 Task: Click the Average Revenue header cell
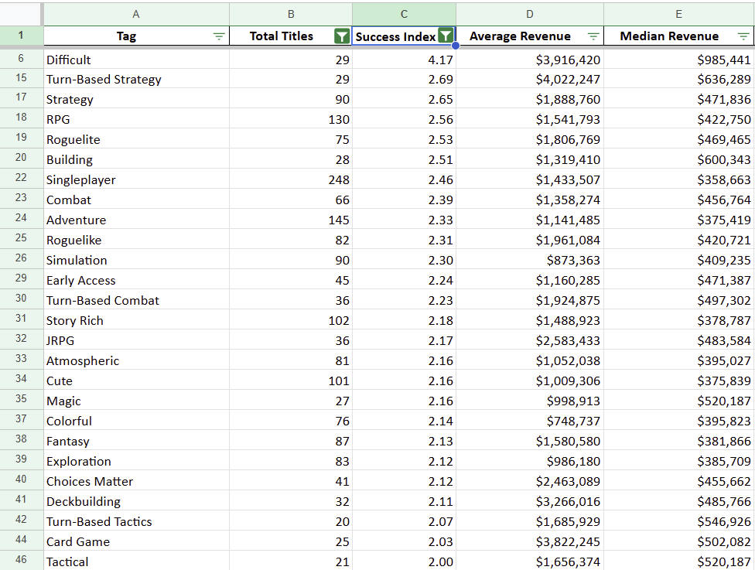(530, 36)
